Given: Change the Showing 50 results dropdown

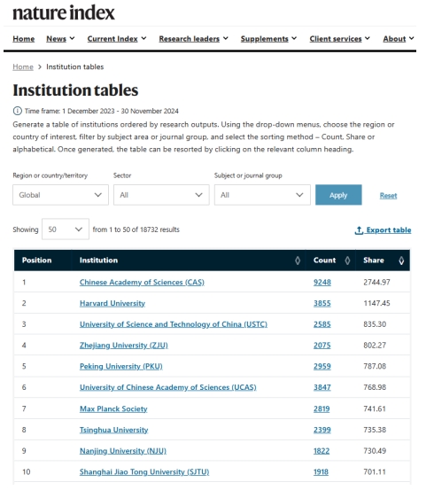Looking at the screenshot, I should tap(66, 229).
